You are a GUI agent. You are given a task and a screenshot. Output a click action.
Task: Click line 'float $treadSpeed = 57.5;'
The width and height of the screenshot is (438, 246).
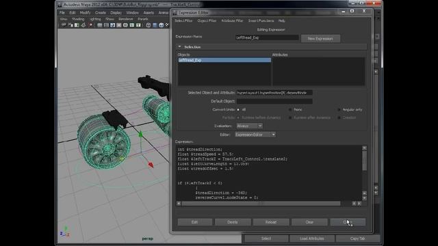205,154
